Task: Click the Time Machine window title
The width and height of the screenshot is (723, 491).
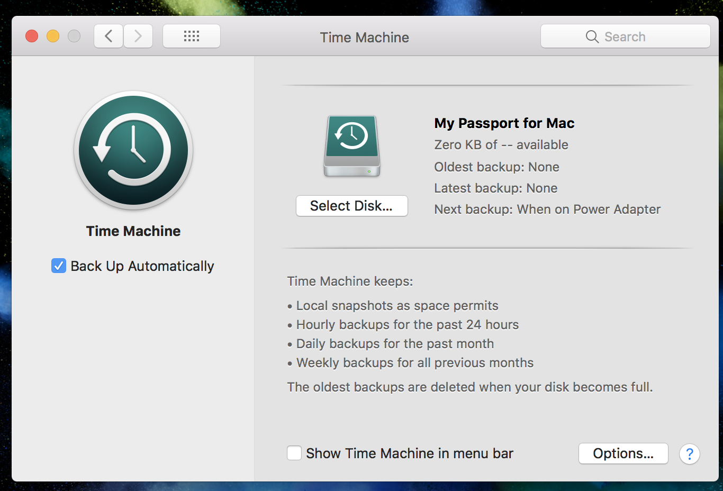Action: click(364, 38)
